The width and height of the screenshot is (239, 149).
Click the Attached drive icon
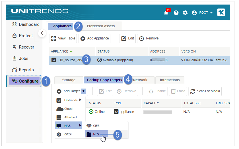pos(59,117)
